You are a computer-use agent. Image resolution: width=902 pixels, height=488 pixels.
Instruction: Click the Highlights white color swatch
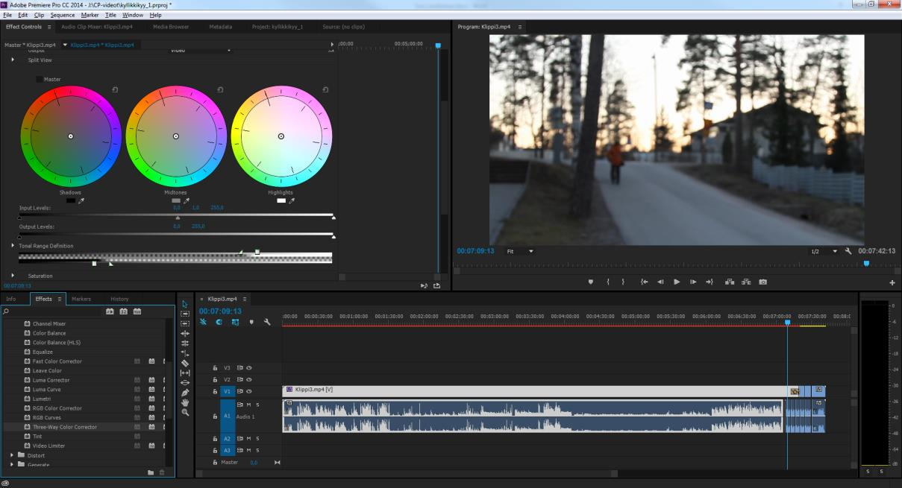tap(281, 200)
